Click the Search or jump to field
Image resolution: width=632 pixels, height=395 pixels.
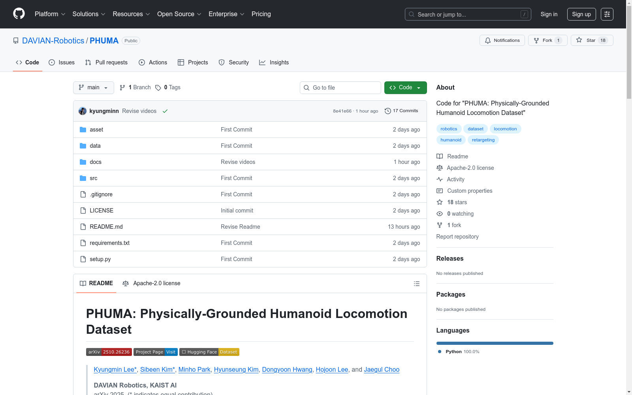click(x=468, y=14)
